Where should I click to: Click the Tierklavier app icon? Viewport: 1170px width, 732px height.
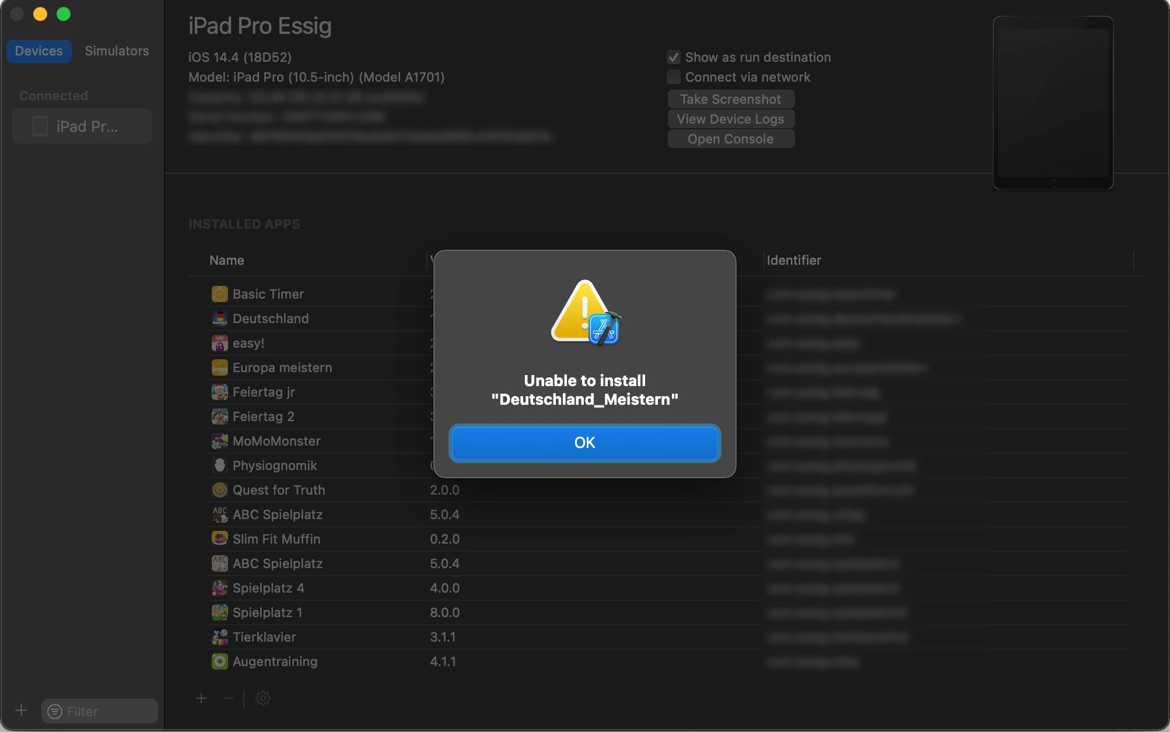[219, 637]
